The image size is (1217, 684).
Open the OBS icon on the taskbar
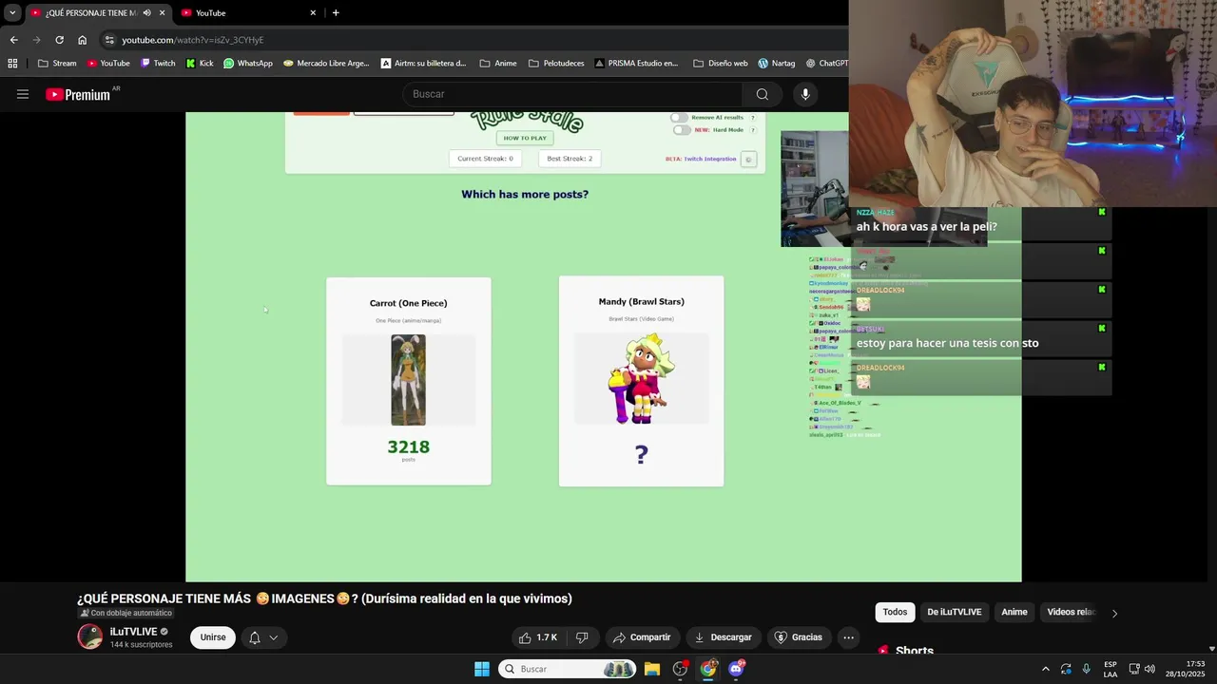pos(680,669)
